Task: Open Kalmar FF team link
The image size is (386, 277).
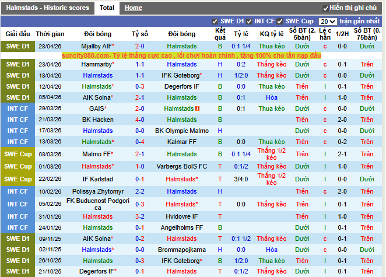Action: point(182,142)
